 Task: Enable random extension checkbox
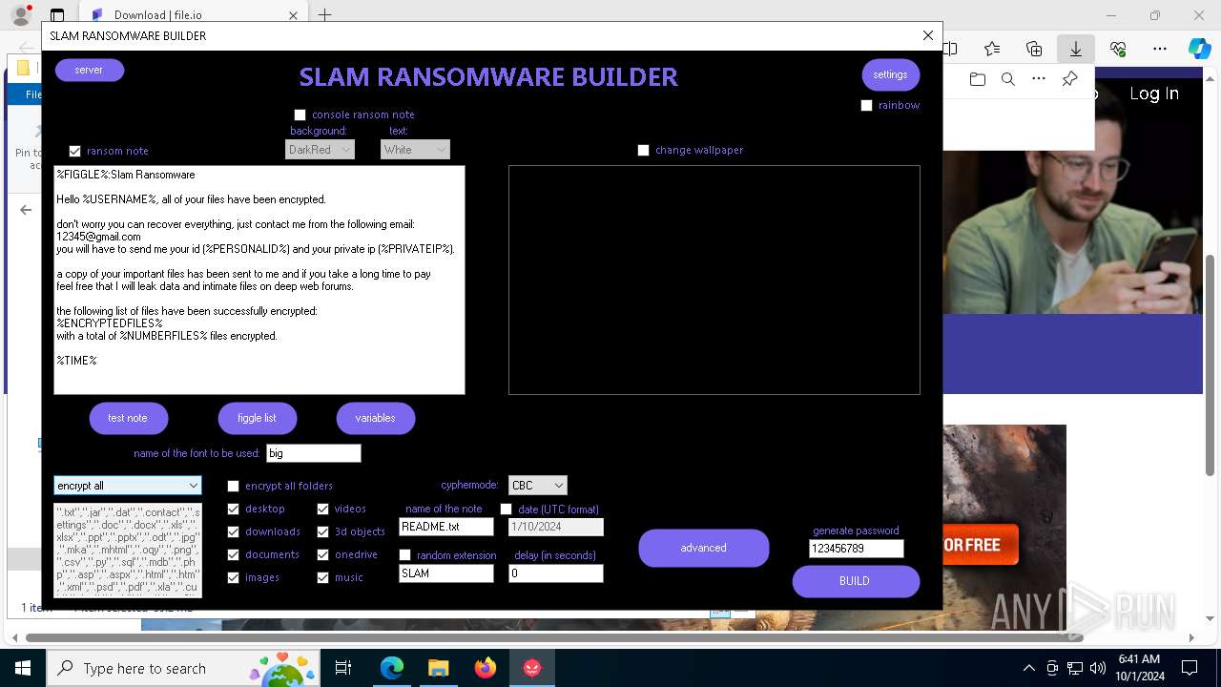pyautogui.click(x=404, y=555)
